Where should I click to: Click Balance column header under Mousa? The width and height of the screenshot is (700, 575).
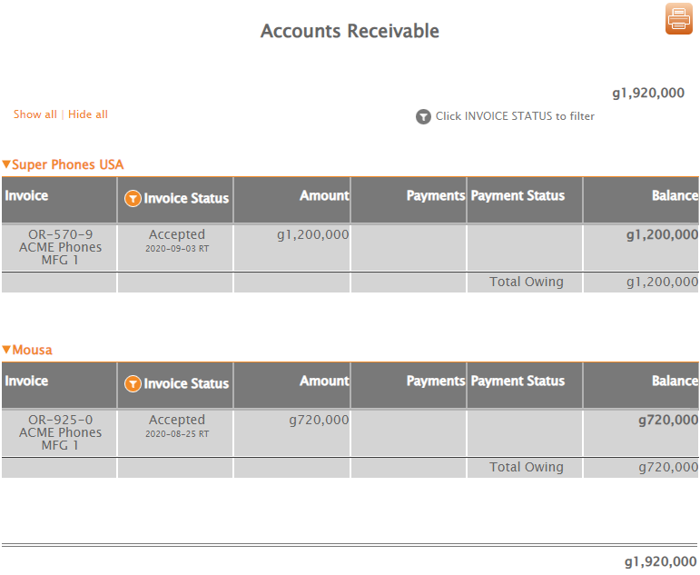(x=675, y=381)
